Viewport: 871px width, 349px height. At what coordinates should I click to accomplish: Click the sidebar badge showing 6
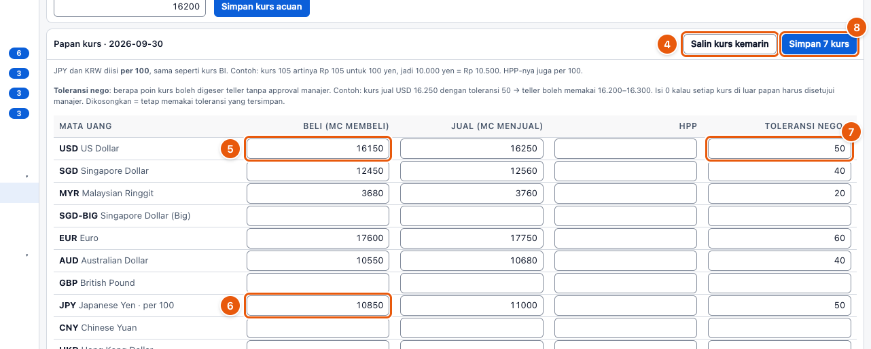pyautogui.click(x=19, y=53)
